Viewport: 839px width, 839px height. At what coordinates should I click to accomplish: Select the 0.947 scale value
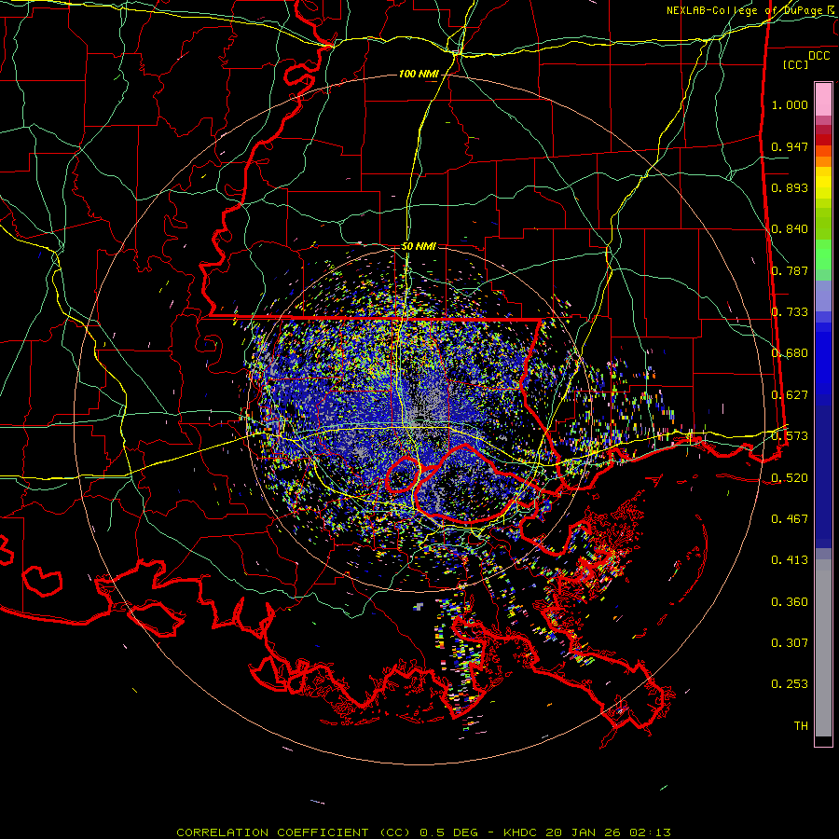(790, 146)
